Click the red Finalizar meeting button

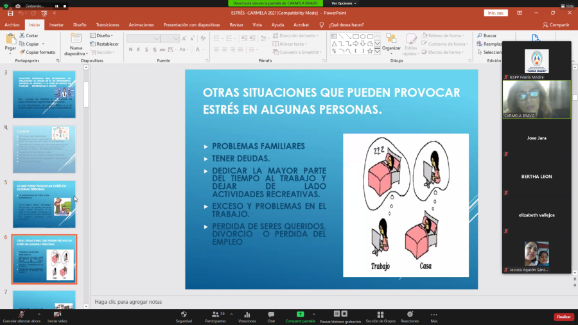563,317
